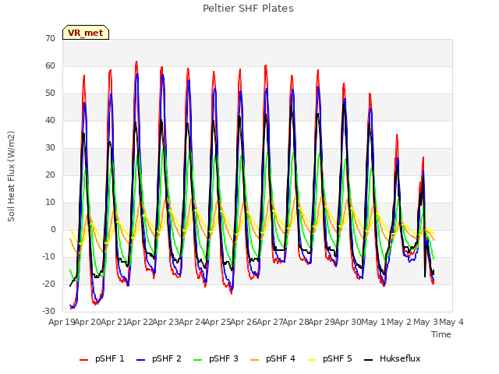
Task: Click the yellow pSHF 5 legend swatch
Action: pyautogui.click(x=312, y=360)
